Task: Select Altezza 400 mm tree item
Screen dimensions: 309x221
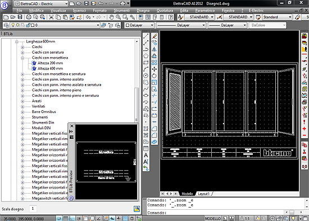Action: (x=50, y=68)
